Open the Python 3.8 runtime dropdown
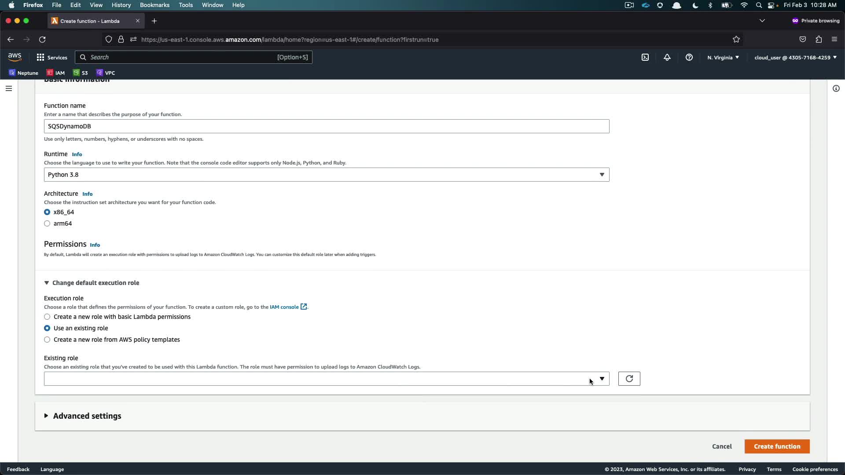Screen dimensions: 845x475 coord(326,175)
